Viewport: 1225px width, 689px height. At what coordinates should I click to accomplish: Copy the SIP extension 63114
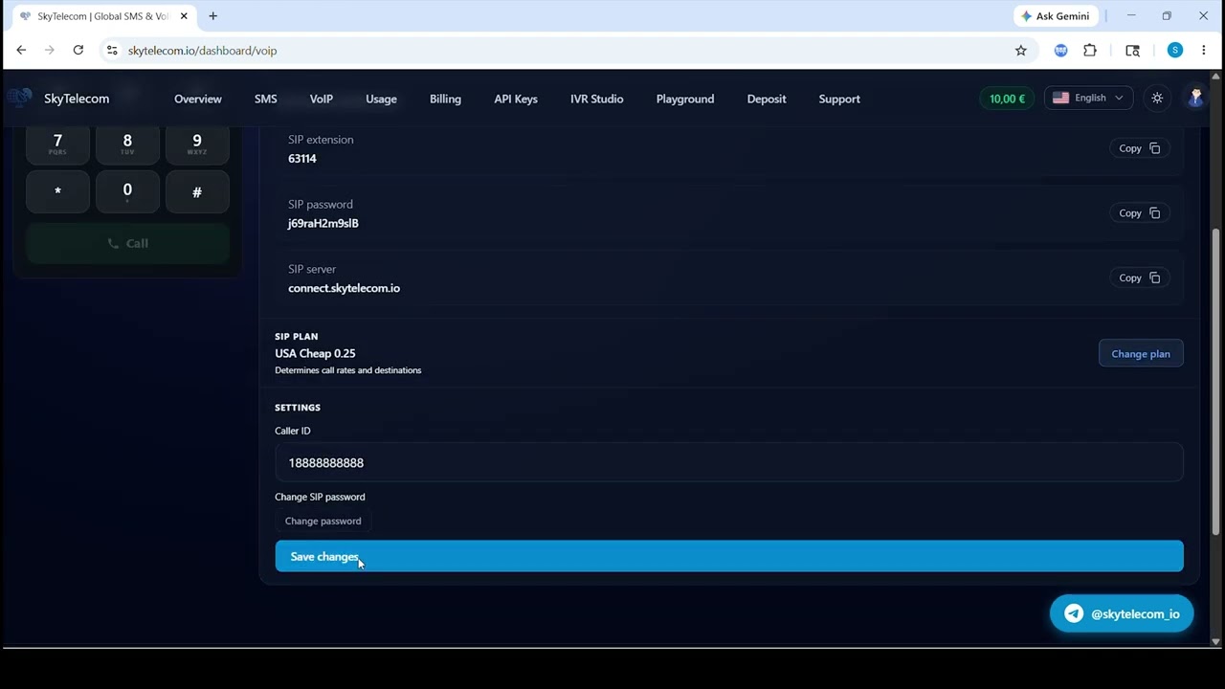click(1139, 148)
